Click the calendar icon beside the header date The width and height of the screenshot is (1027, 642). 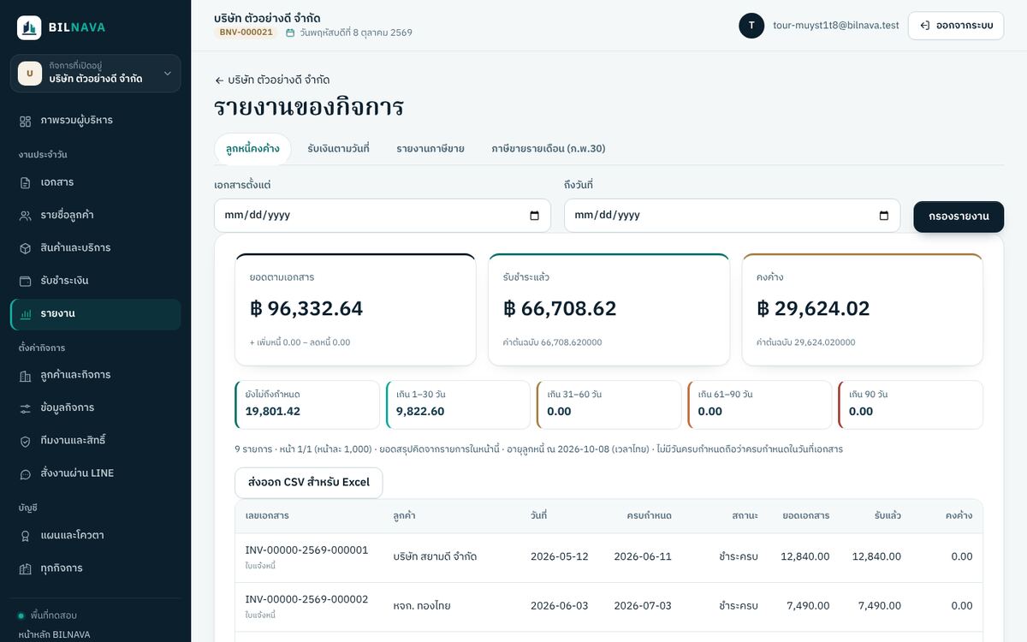[290, 33]
